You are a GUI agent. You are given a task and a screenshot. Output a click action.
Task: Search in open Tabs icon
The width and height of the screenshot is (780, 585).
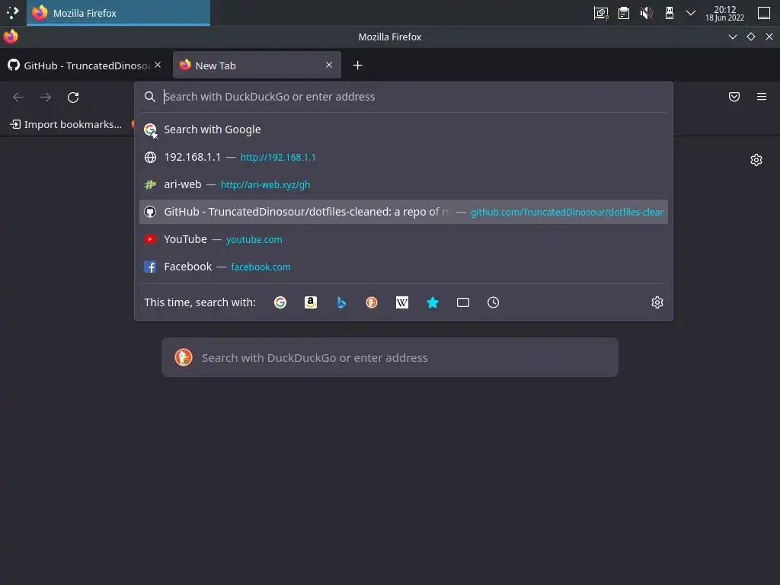[x=463, y=302]
